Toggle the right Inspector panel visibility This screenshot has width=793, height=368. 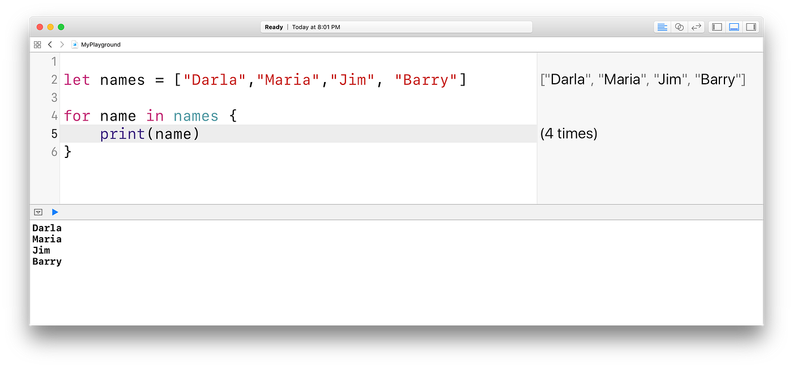click(x=752, y=27)
